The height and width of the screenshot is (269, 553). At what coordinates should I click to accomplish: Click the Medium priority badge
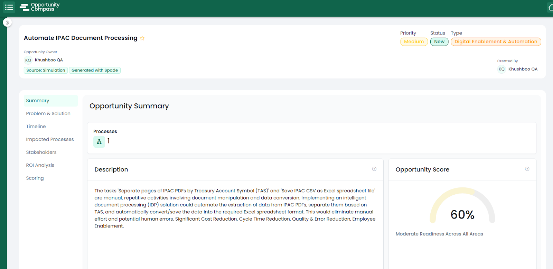click(x=414, y=42)
